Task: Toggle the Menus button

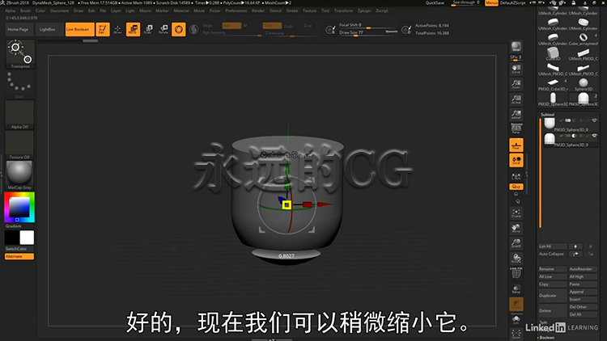Action: [x=491, y=2]
